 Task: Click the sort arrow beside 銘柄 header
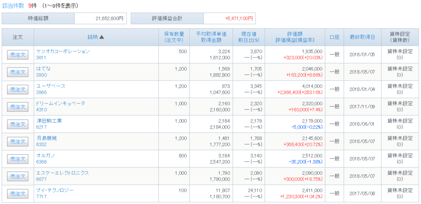click(x=102, y=37)
